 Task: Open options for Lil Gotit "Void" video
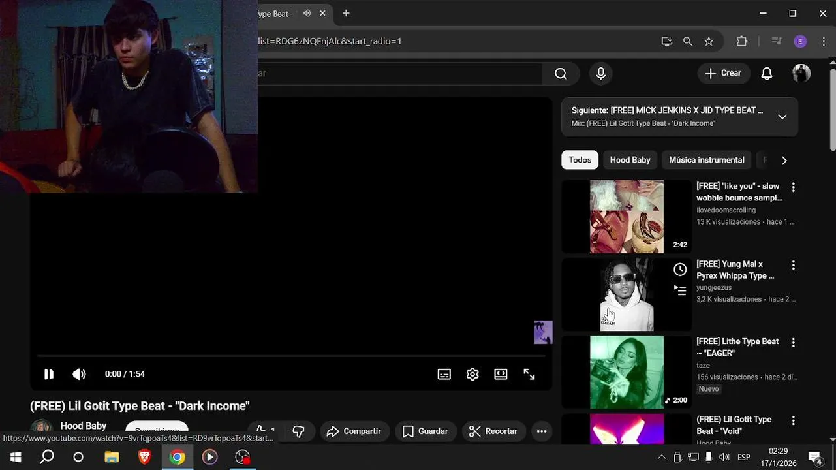794,420
